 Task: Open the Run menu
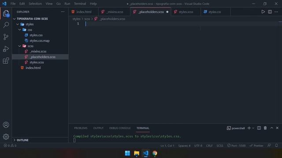click(67, 4)
